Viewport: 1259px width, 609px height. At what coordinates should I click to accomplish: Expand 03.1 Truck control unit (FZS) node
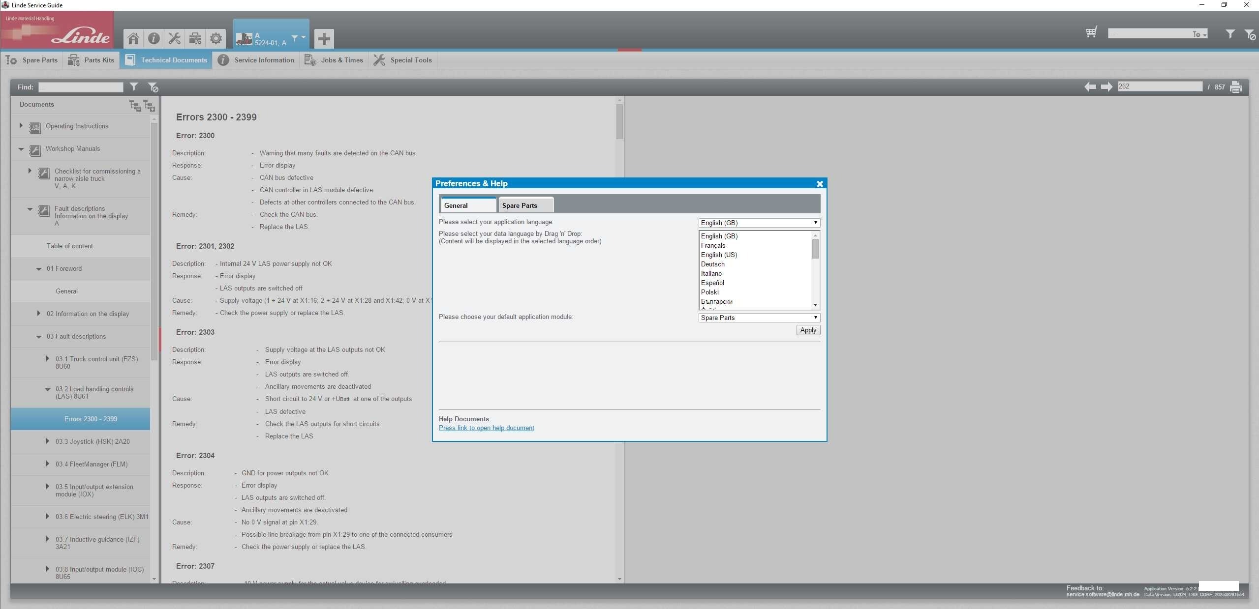[47, 359]
